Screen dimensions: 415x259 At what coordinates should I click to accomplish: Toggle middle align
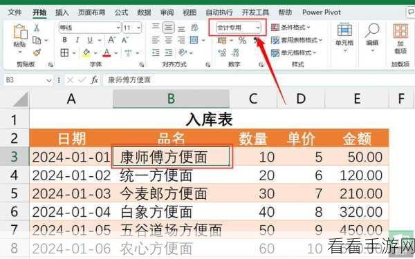pyautogui.click(x=168, y=27)
